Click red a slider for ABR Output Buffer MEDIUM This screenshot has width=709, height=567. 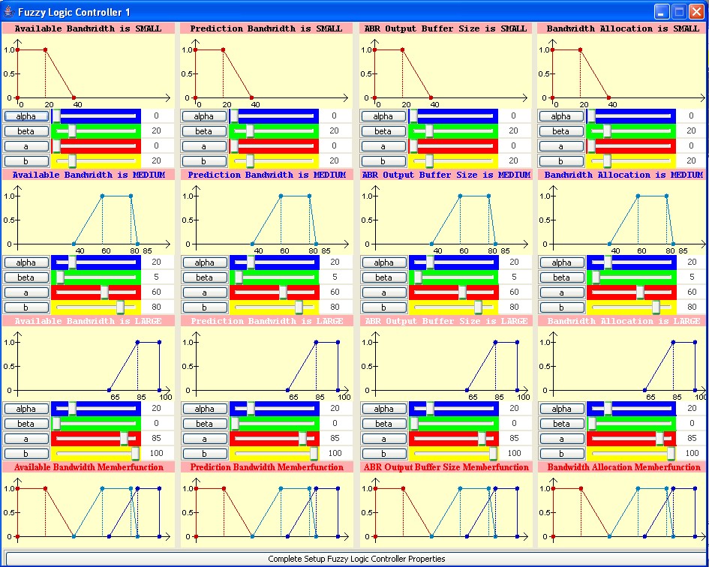[x=453, y=292]
